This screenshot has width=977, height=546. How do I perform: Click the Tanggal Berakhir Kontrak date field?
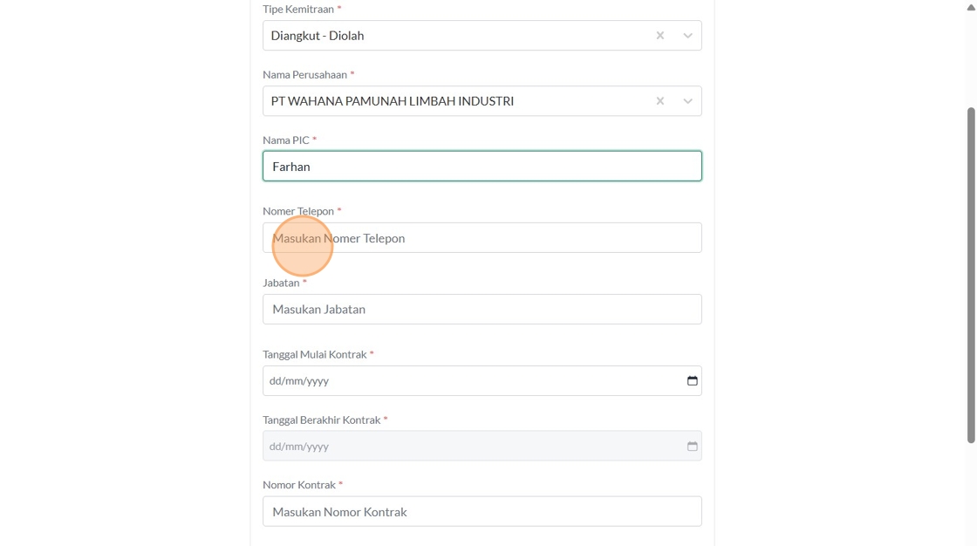coord(471,447)
